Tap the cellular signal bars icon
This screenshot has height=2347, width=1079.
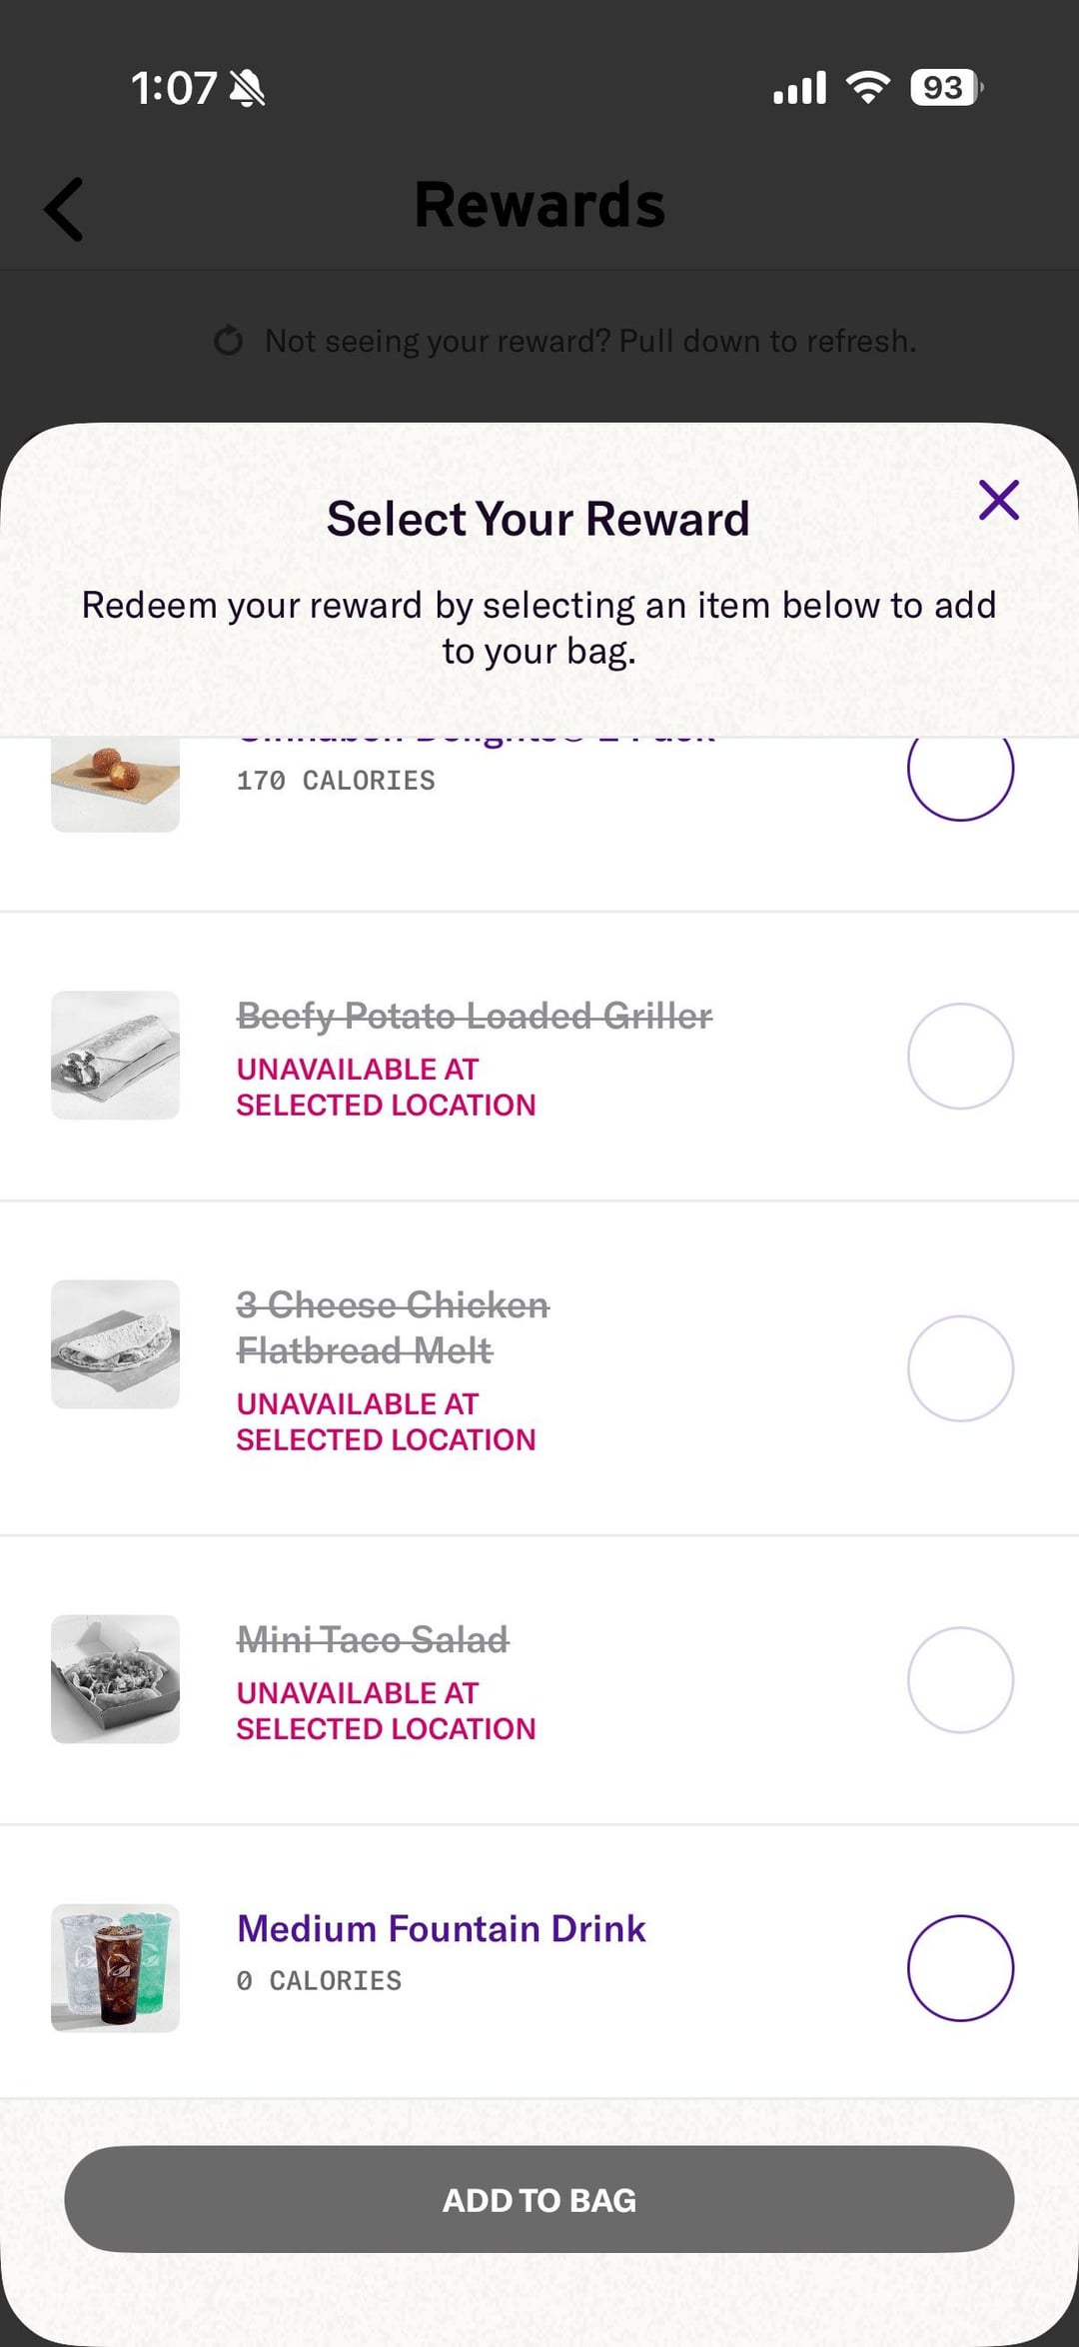coord(799,88)
